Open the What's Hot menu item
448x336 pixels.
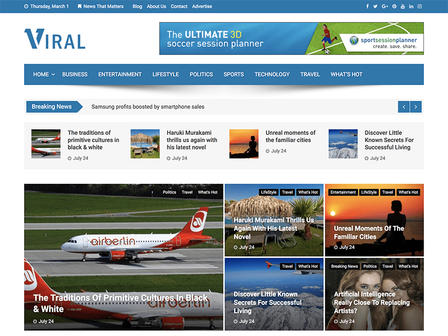tap(346, 74)
